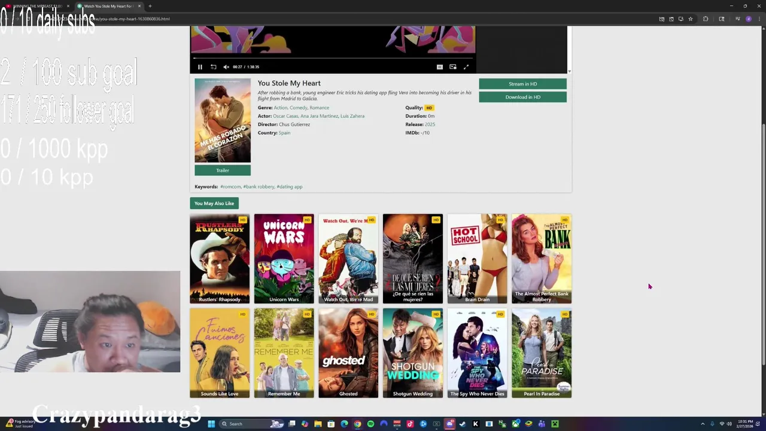Viewport: 766px width, 431px height.
Task: Open actor Oscar Casas link
Action: (285, 116)
